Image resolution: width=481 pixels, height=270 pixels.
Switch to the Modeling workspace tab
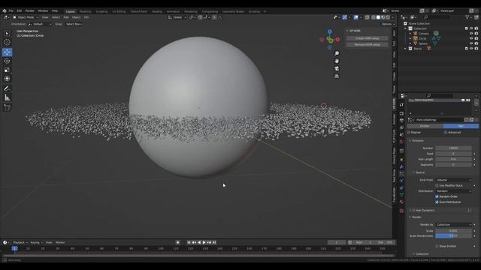coord(85,12)
